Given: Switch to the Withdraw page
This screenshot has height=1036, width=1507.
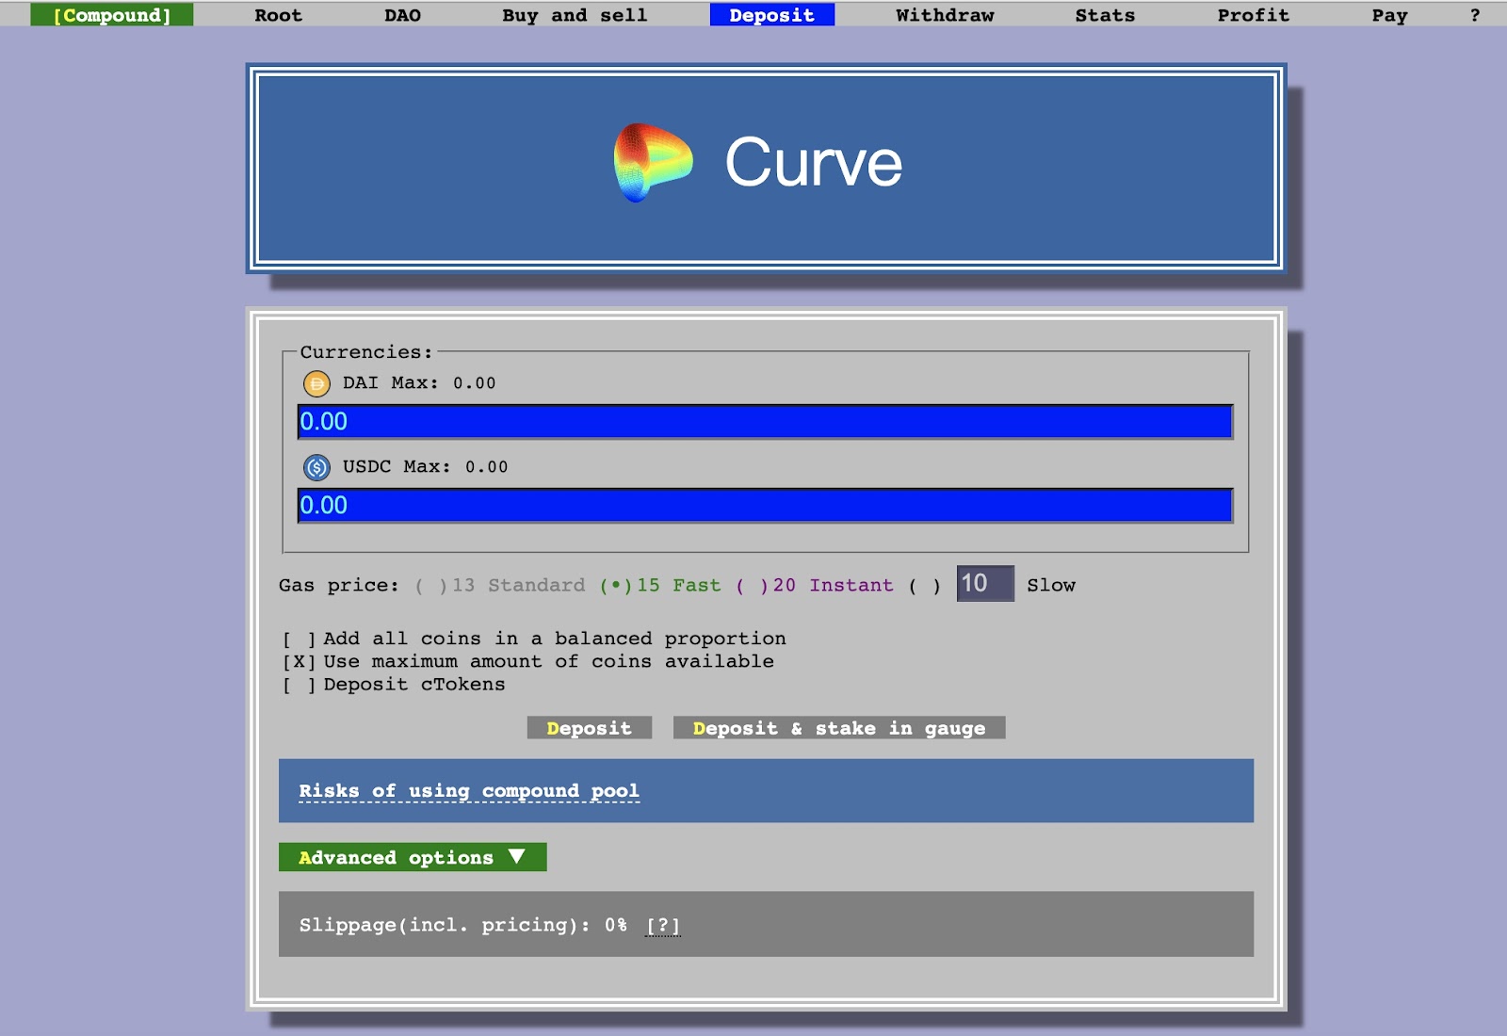Looking at the screenshot, I should [945, 15].
